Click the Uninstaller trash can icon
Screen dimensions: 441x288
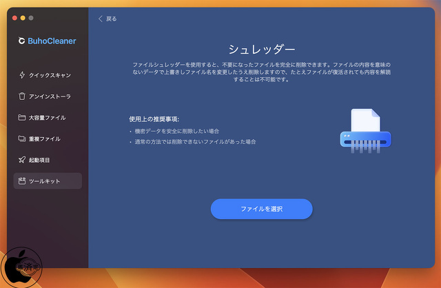(22, 96)
